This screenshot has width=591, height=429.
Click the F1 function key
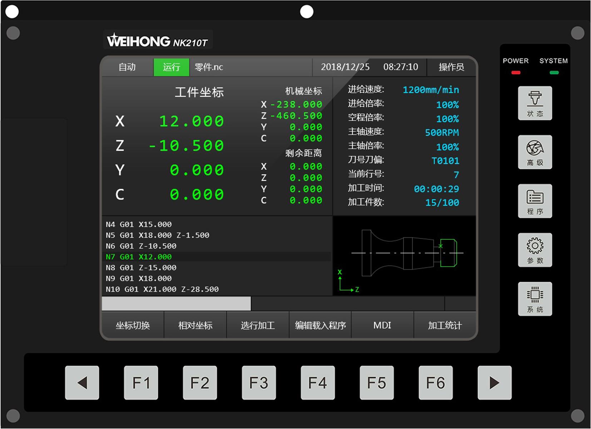pos(141,383)
